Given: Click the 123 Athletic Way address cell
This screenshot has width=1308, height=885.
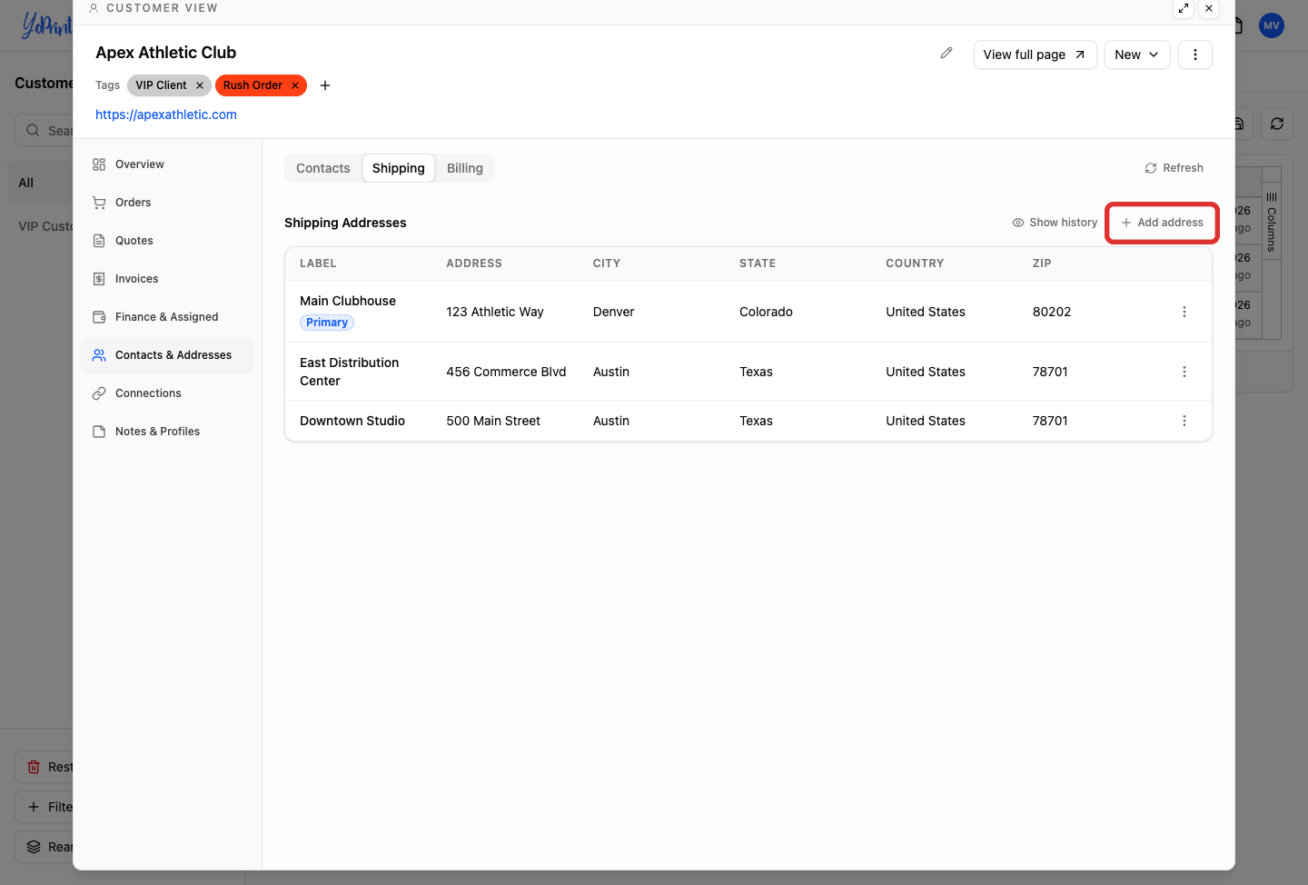Looking at the screenshot, I should (495, 312).
